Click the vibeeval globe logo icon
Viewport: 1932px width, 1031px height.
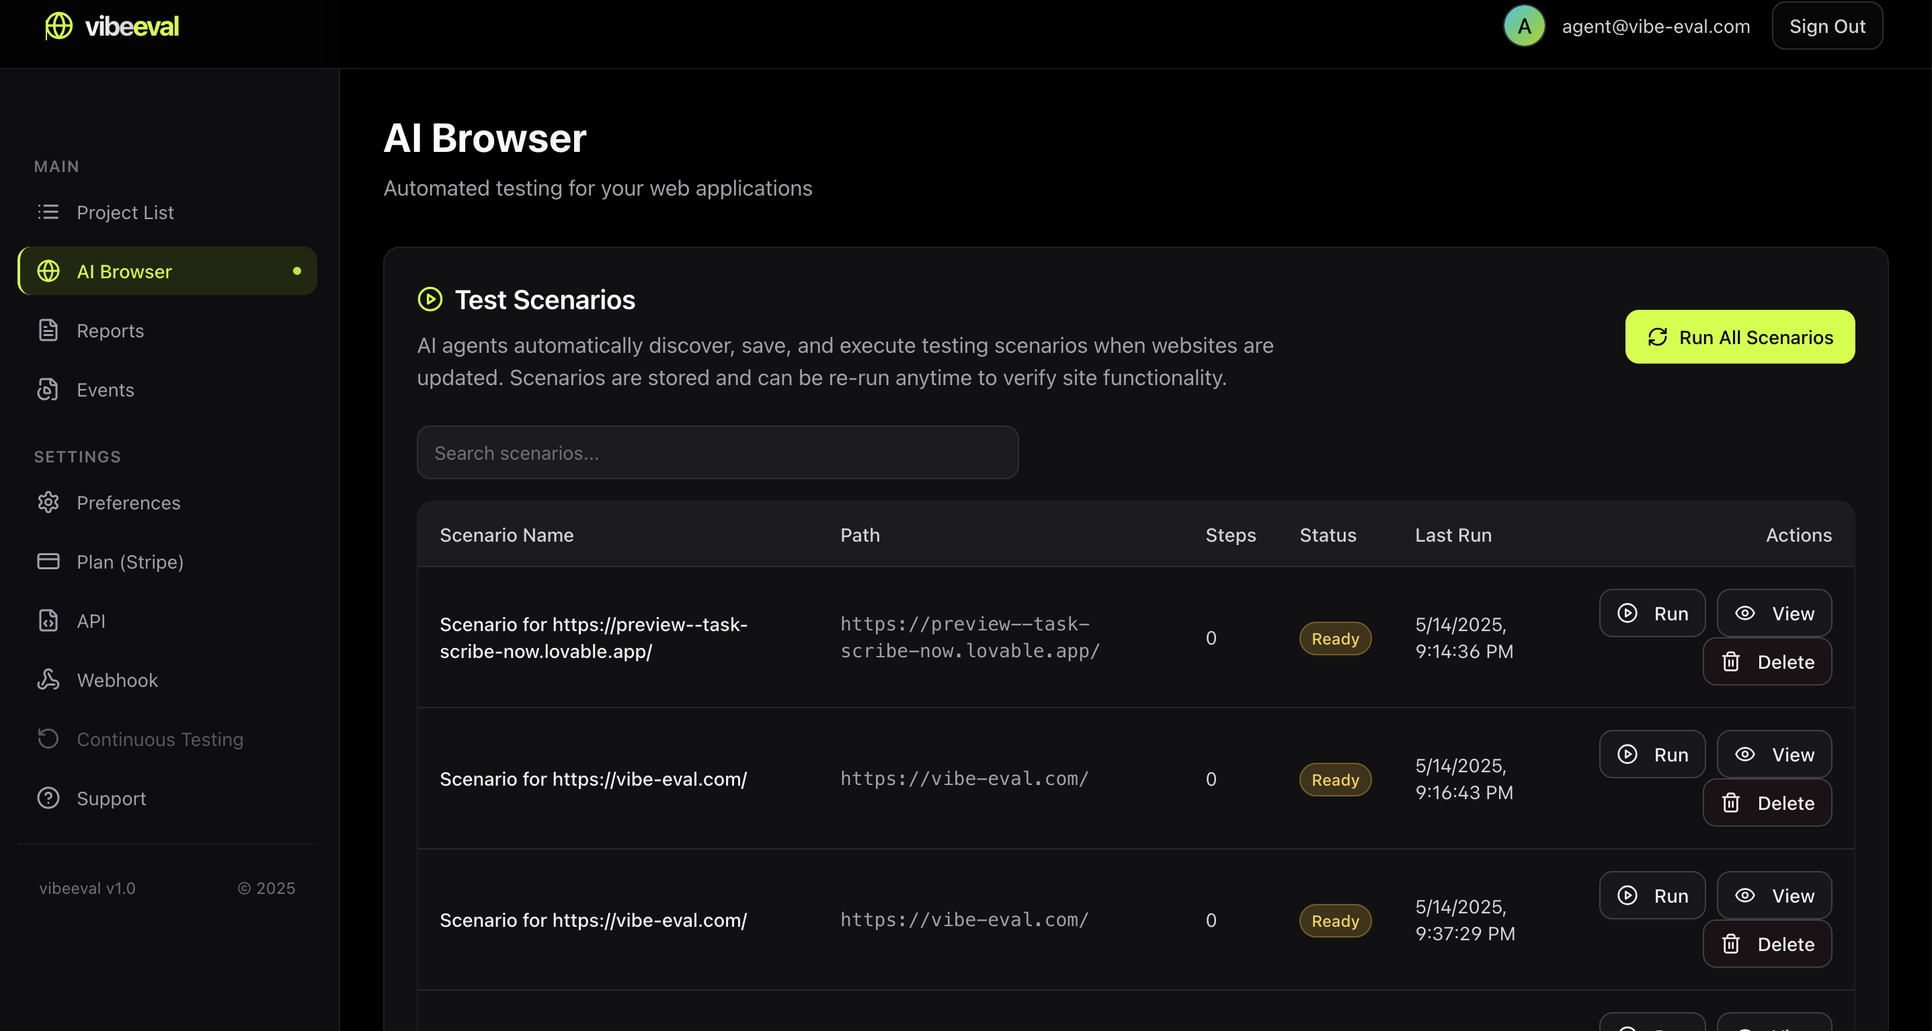(58, 26)
